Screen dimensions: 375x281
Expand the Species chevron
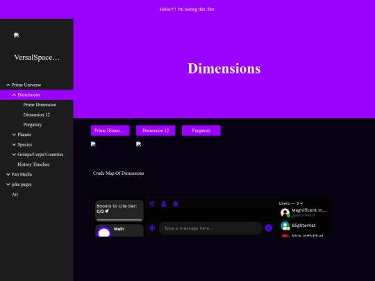14,144
